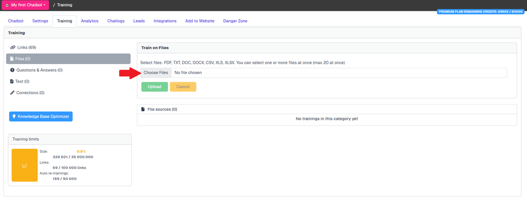Screen dimensions: 527x199
Task: Click the No file chosen input field
Action: click(x=338, y=73)
